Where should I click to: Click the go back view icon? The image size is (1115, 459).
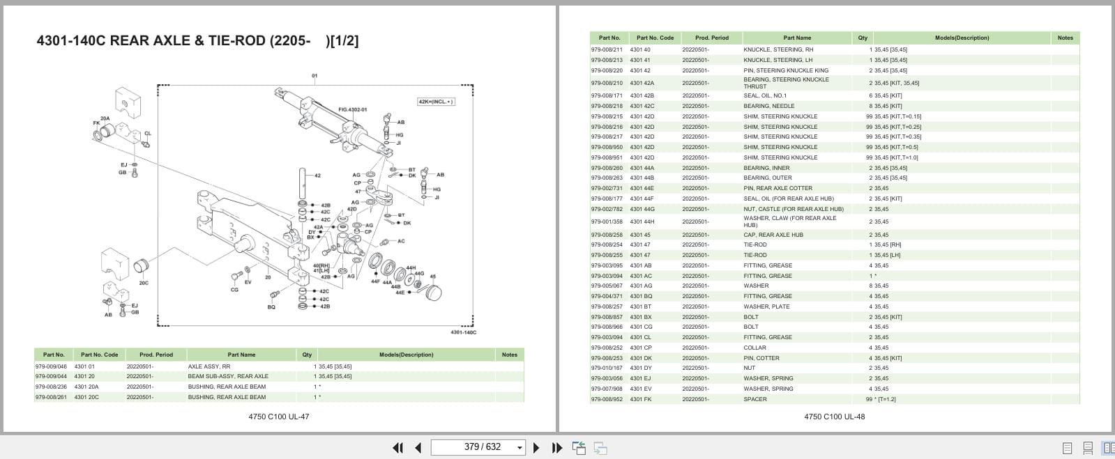[579, 448]
